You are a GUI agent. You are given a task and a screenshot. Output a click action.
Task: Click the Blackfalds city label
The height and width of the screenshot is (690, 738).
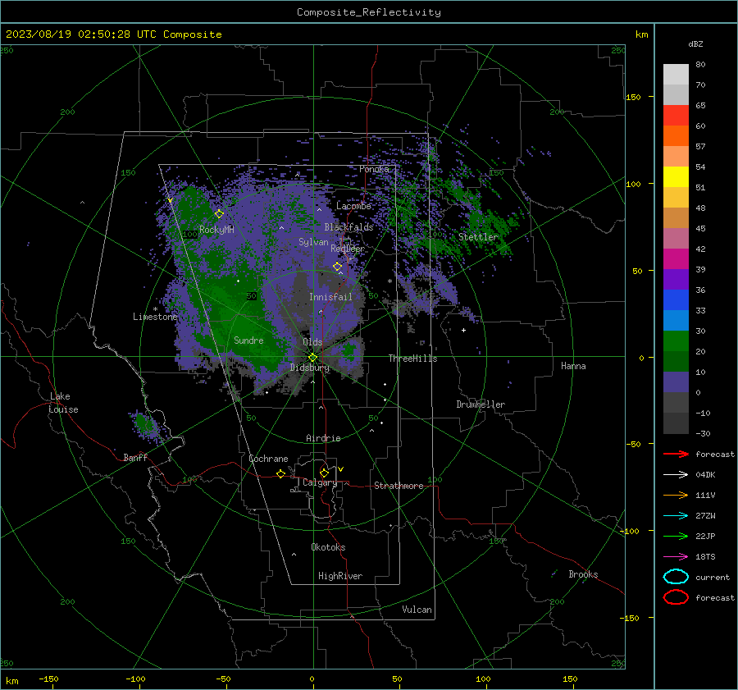[348, 227]
